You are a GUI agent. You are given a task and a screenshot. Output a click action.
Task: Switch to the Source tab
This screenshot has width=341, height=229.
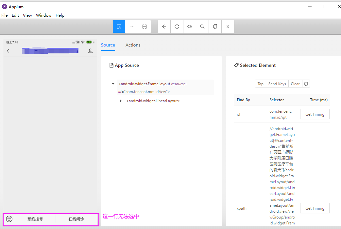click(108, 45)
